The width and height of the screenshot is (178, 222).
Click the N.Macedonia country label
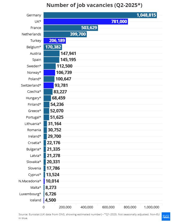[x=30, y=181]
